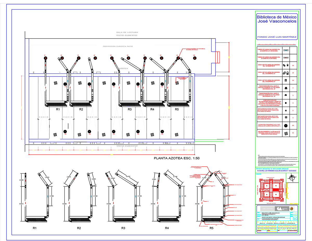This screenshot has height=241, width=312.
Task: Click the "PLANTA AZOTEA ESC. 1:50" drawing title
Action: click(177, 158)
